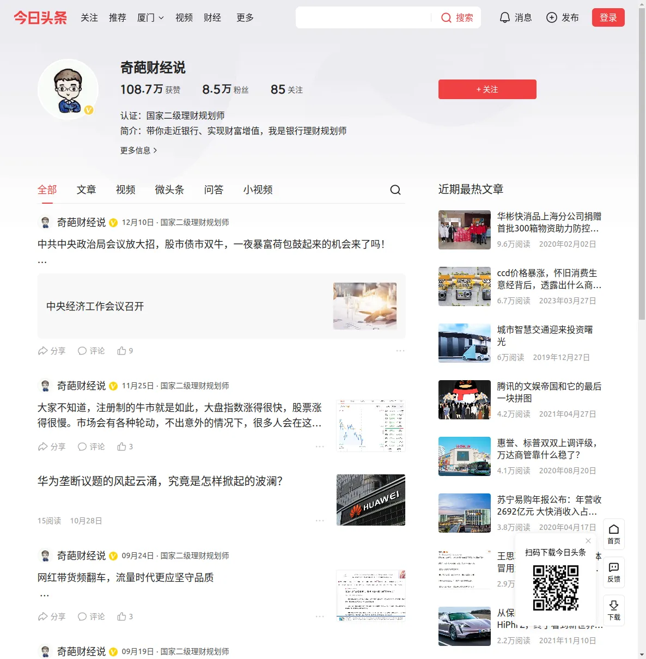The width and height of the screenshot is (646, 659).
Task: Click the 8.5万 粉丝 followers count
Action: click(x=226, y=89)
